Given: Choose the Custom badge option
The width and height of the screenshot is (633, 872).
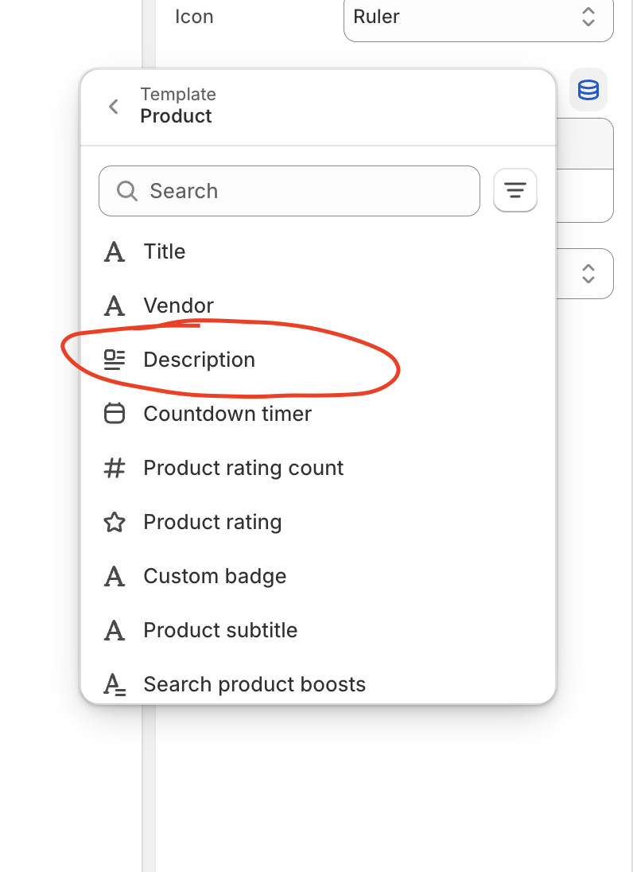Looking at the screenshot, I should tap(215, 576).
